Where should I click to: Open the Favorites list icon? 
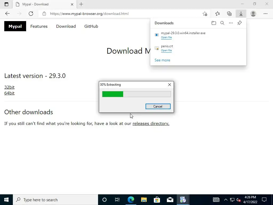(218, 14)
